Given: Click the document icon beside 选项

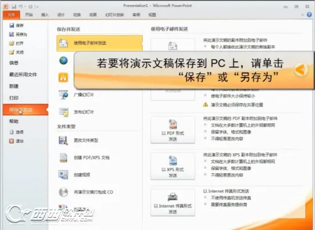Looking at the screenshot, I should coord(11,132).
